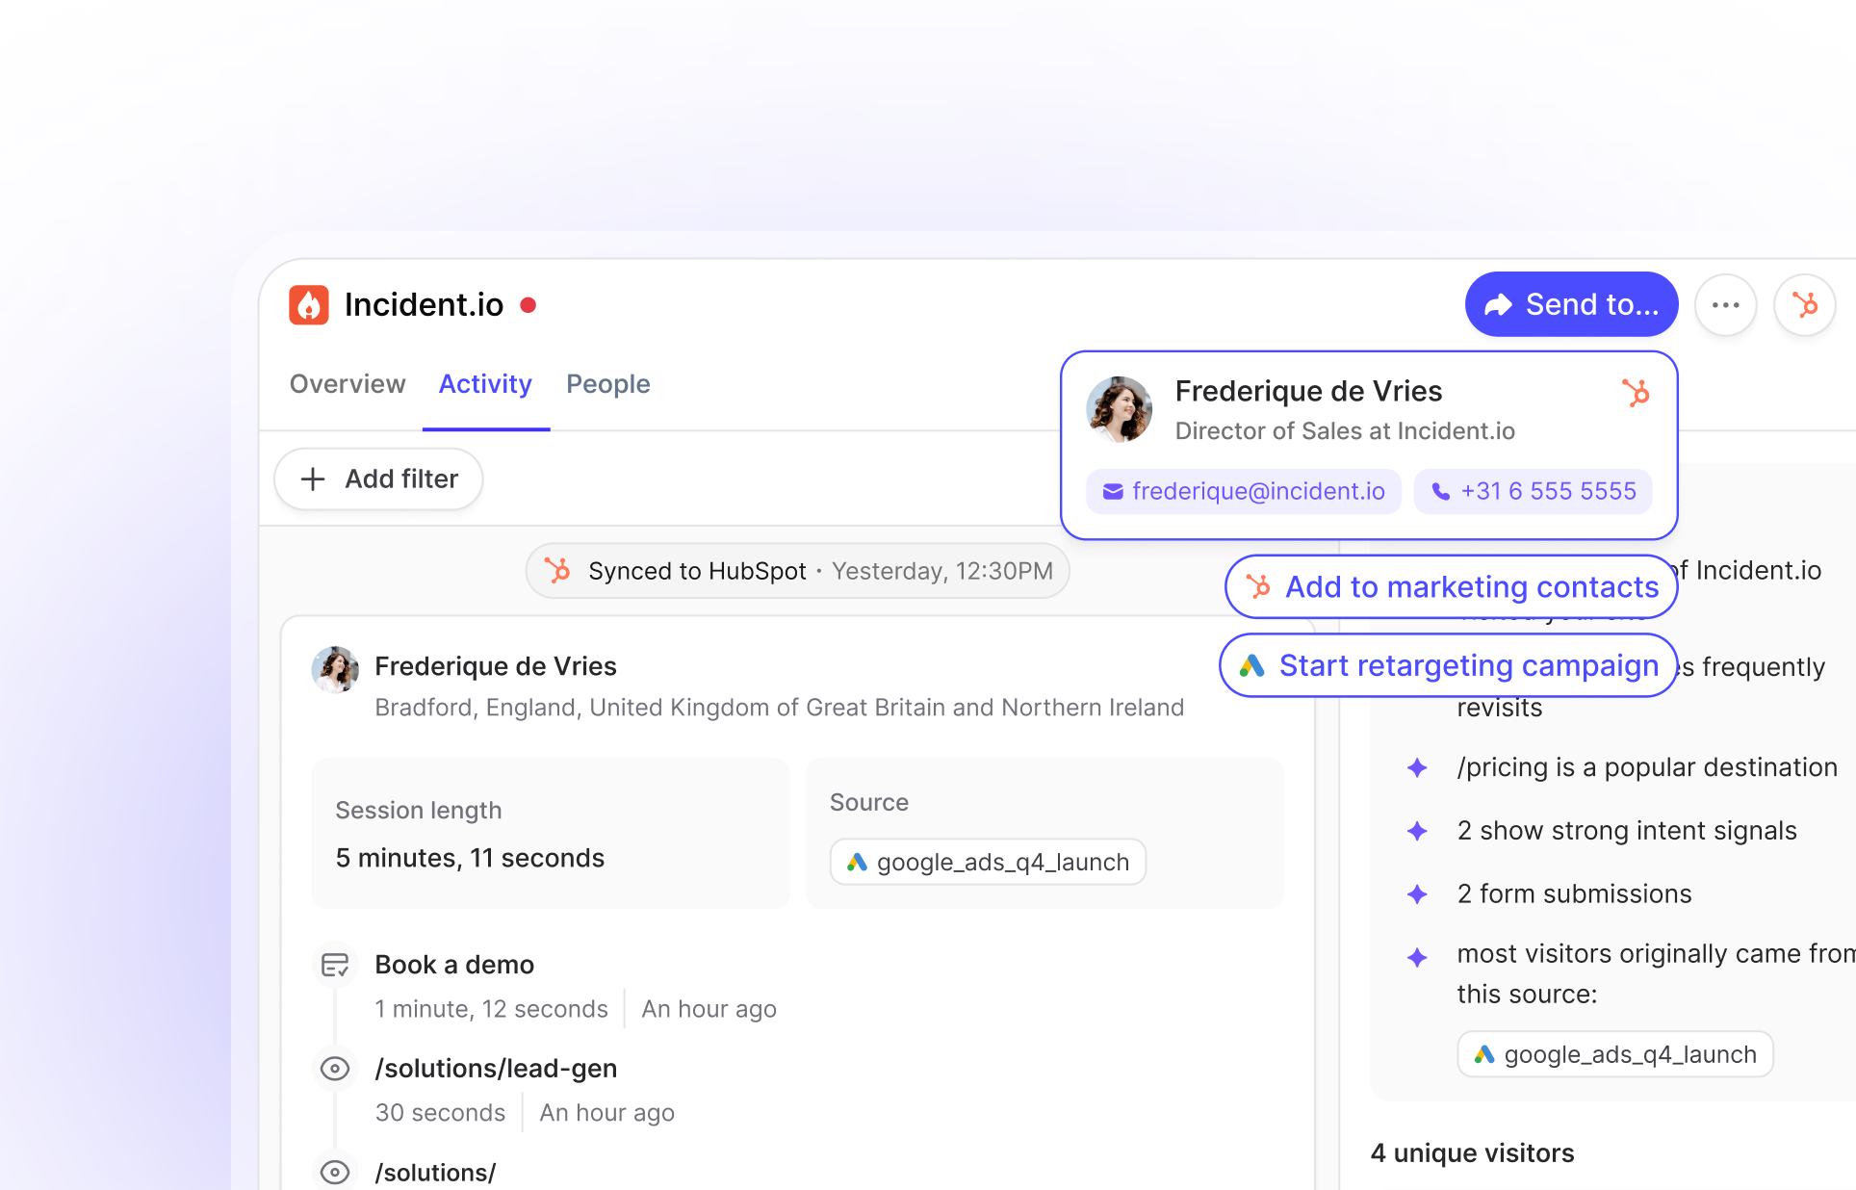The width and height of the screenshot is (1856, 1190).
Task: Open the Send to... dropdown
Action: point(1571,305)
